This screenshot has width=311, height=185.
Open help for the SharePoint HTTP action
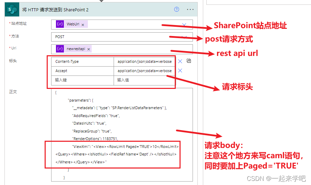[176, 9]
